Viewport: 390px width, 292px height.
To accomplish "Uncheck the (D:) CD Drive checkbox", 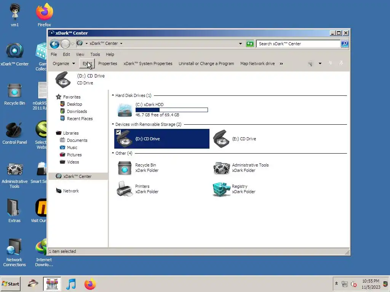I will click(118, 132).
